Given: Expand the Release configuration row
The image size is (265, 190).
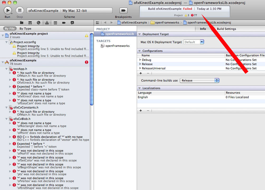Looking at the screenshot, I should 140,64.
